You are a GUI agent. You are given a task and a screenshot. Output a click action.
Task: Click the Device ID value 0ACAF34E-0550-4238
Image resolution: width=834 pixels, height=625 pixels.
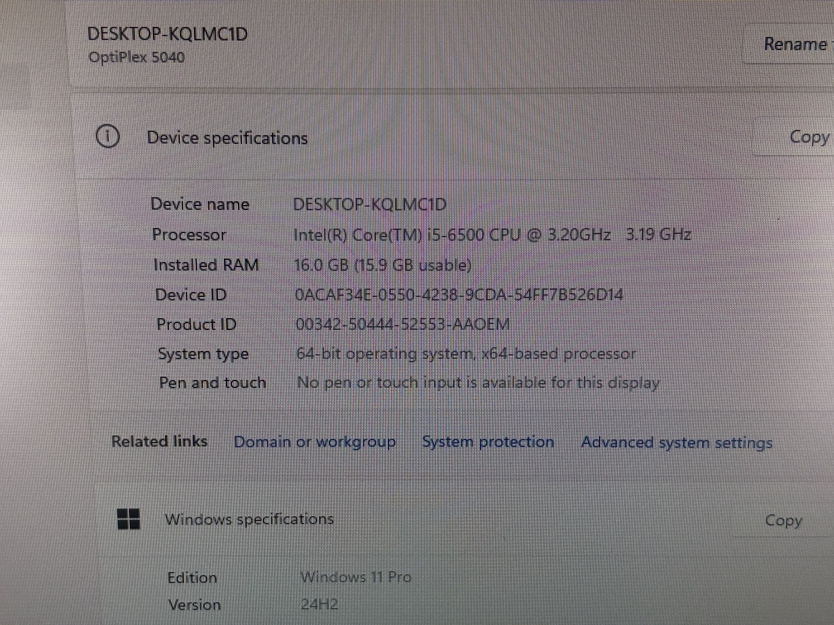click(x=459, y=295)
